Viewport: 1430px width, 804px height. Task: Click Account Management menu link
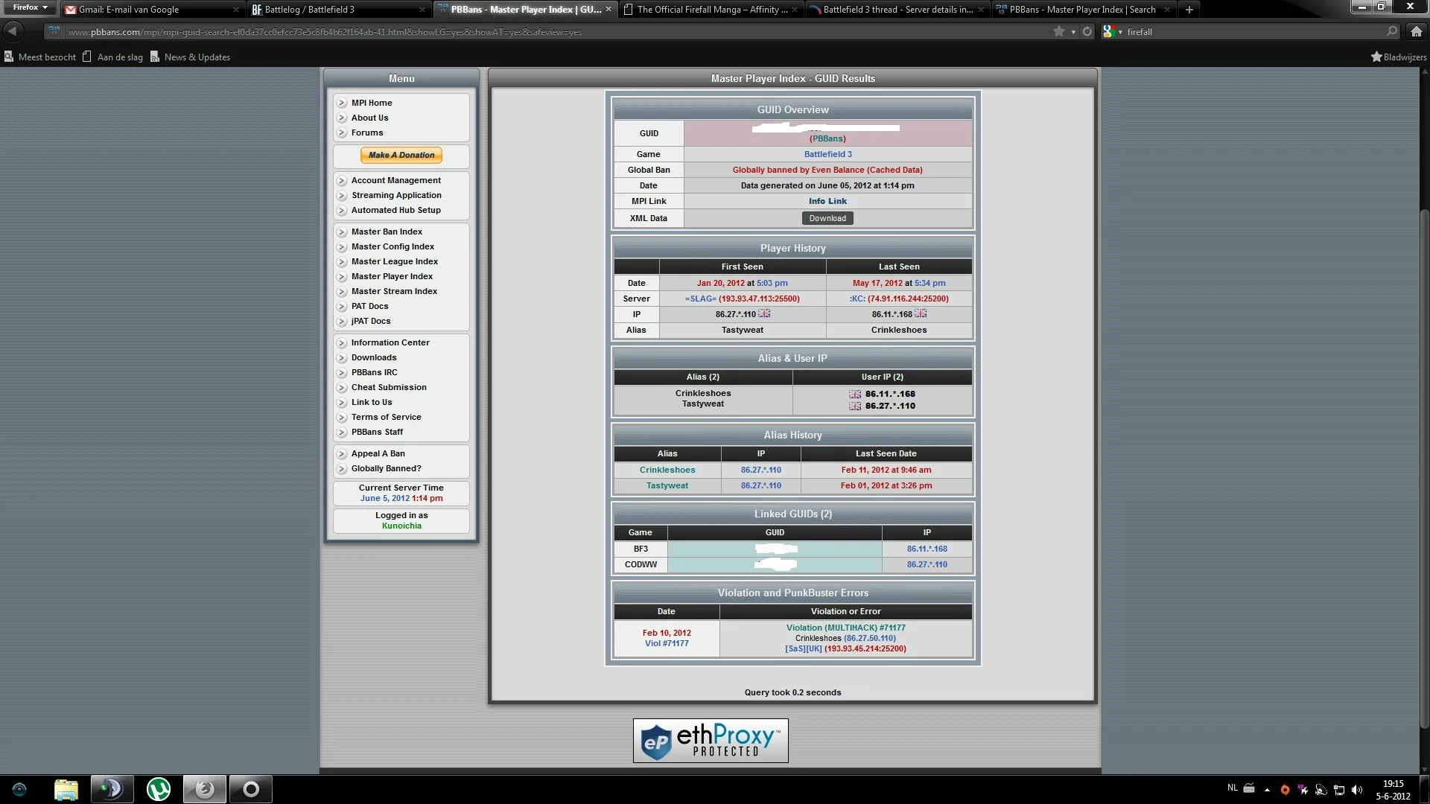tap(396, 180)
